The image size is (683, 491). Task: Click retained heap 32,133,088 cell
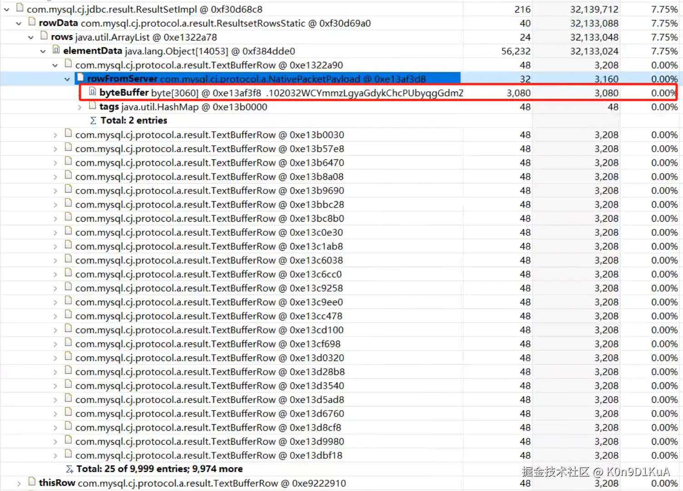coord(594,23)
